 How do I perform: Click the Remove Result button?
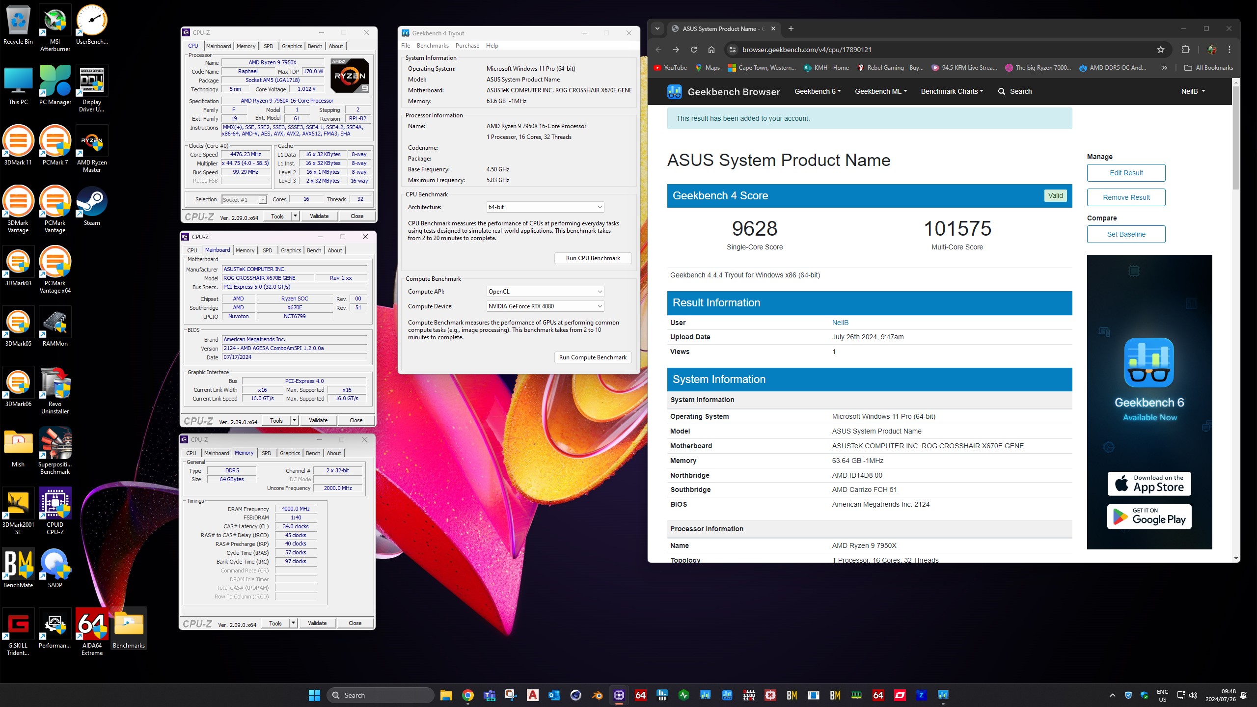(1126, 197)
